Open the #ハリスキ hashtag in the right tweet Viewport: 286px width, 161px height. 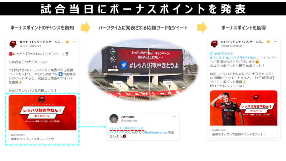click(x=217, y=58)
